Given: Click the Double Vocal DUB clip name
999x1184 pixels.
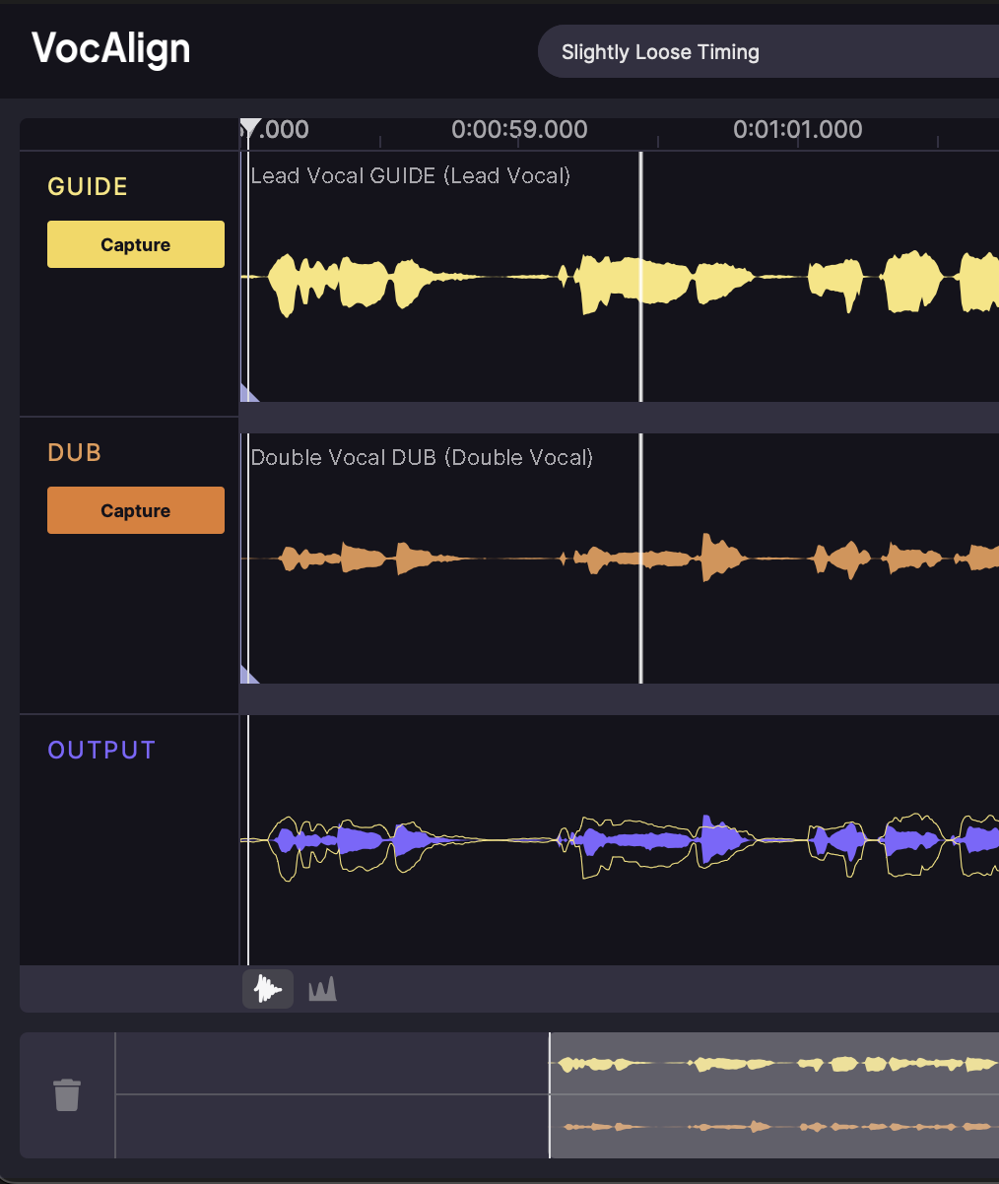Looking at the screenshot, I should (422, 458).
